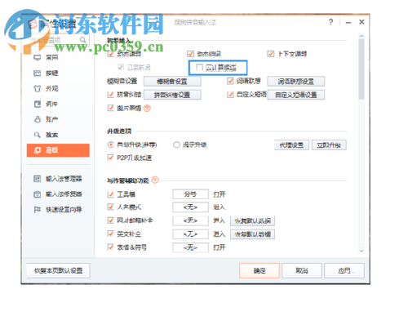The image size is (408, 316).
Task: Click the 应用 button
Action: (x=344, y=270)
